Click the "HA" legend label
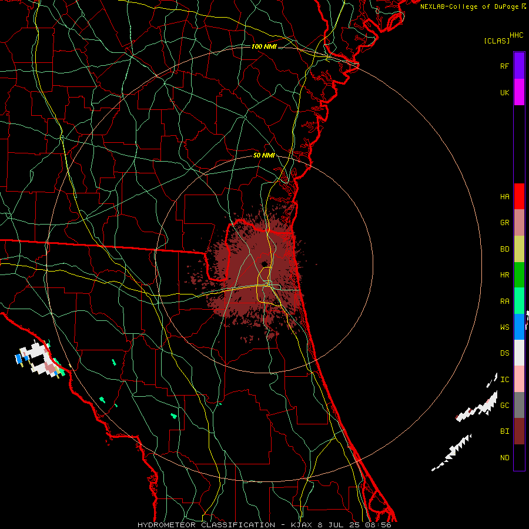The image size is (529, 529). [x=505, y=197]
